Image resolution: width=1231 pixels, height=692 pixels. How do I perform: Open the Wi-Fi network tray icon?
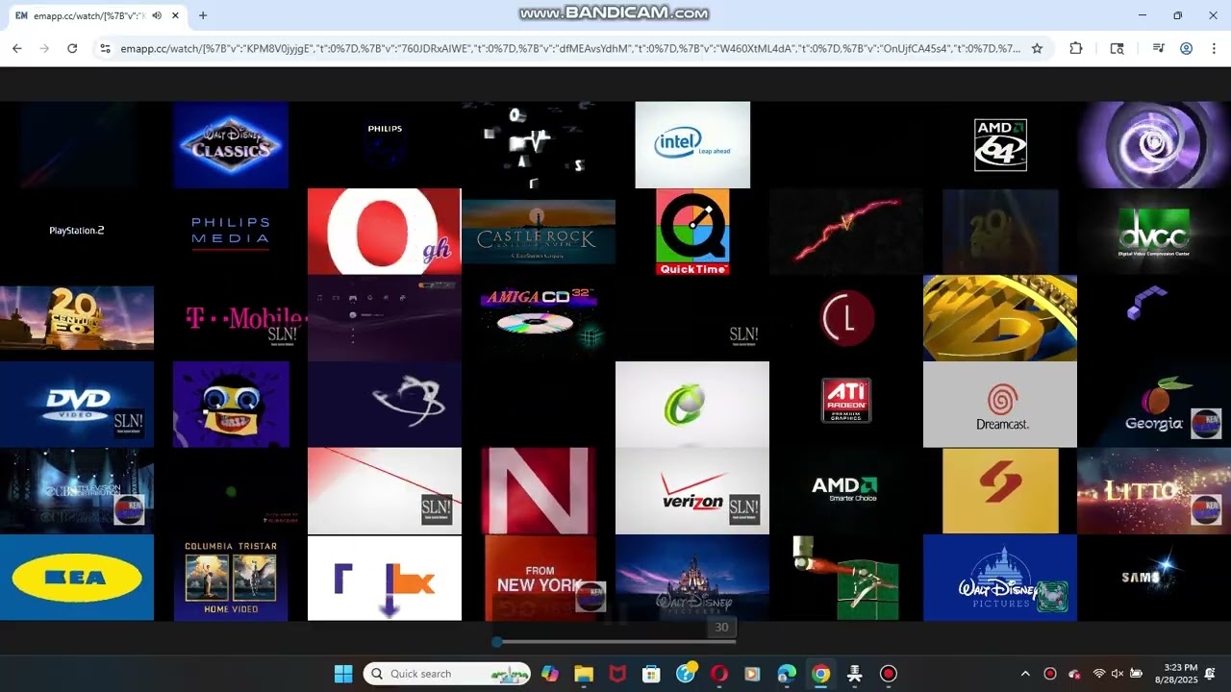click(x=1099, y=674)
